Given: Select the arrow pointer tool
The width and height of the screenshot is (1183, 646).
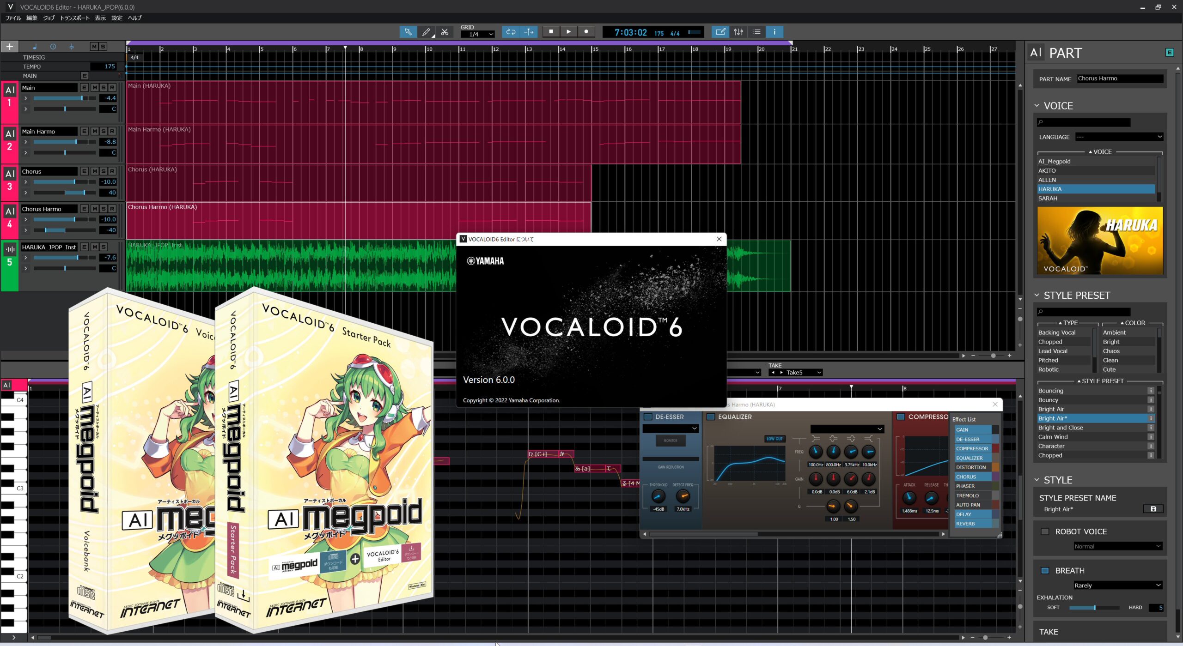Looking at the screenshot, I should 408,32.
